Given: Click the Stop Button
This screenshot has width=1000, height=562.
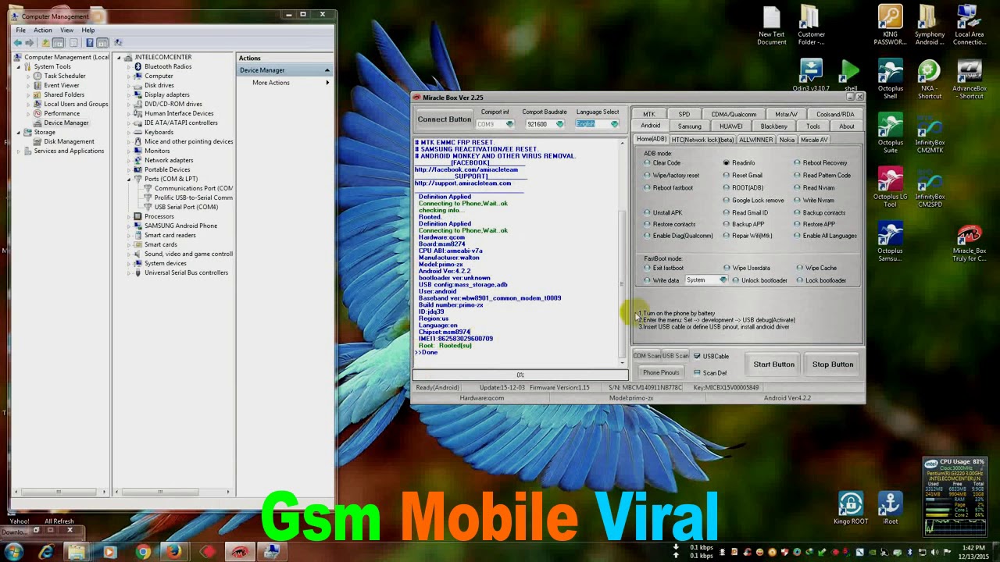Looking at the screenshot, I should tap(833, 365).
